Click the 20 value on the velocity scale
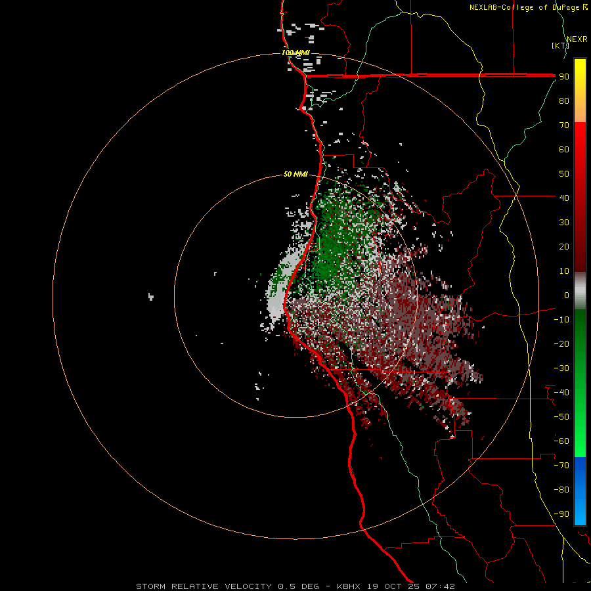 point(564,246)
